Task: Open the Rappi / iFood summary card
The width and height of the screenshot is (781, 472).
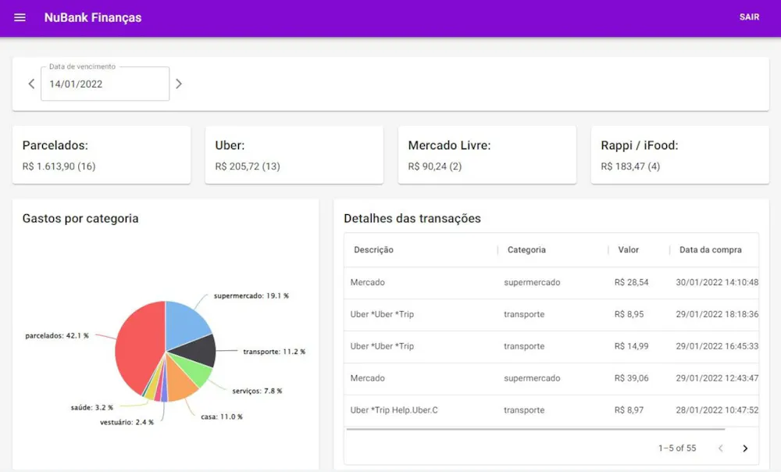Action: pos(680,155)
